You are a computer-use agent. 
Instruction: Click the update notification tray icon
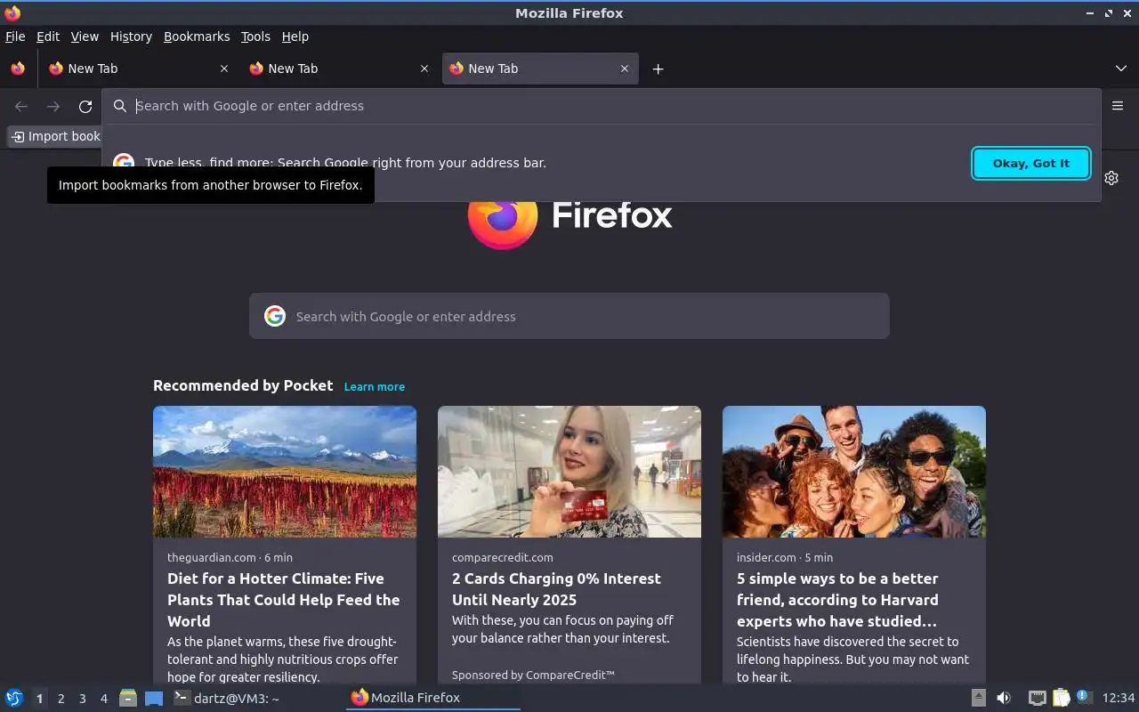coord(1084,697)
